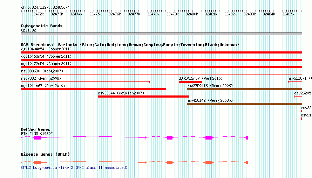Open variant nsv428142 (Perry2008b) label
Image resolution: width=312 pixels, height=178 pixels.
pos(210,100)
